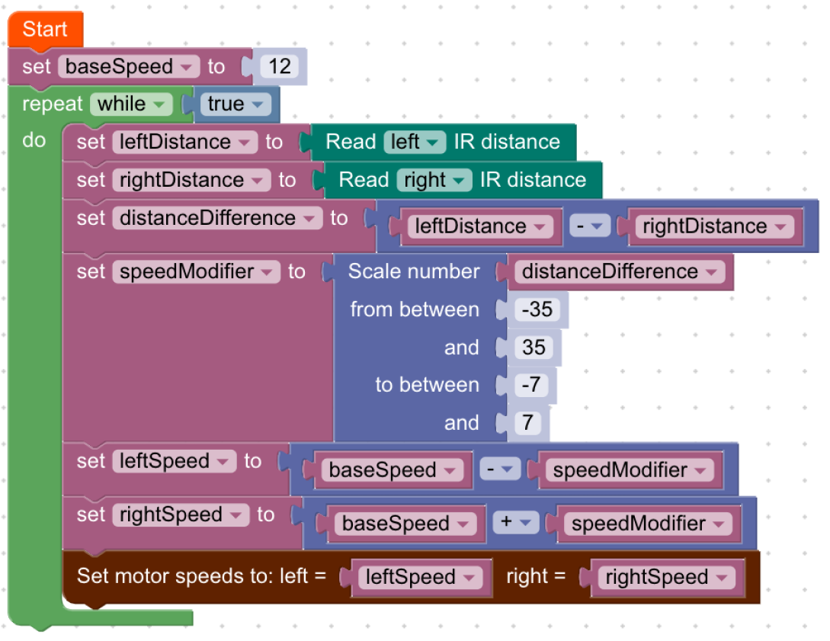Screen dimensions: 830x641
Task: Edit the 7 upper output range field
Action: pos(527,423)
